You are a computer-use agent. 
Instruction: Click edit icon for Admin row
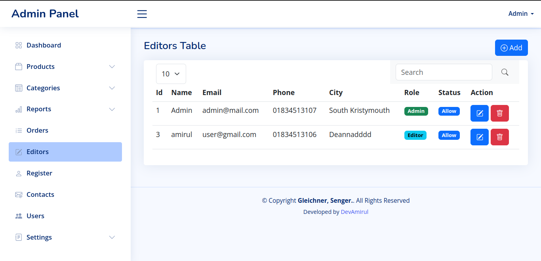point(479,113)
